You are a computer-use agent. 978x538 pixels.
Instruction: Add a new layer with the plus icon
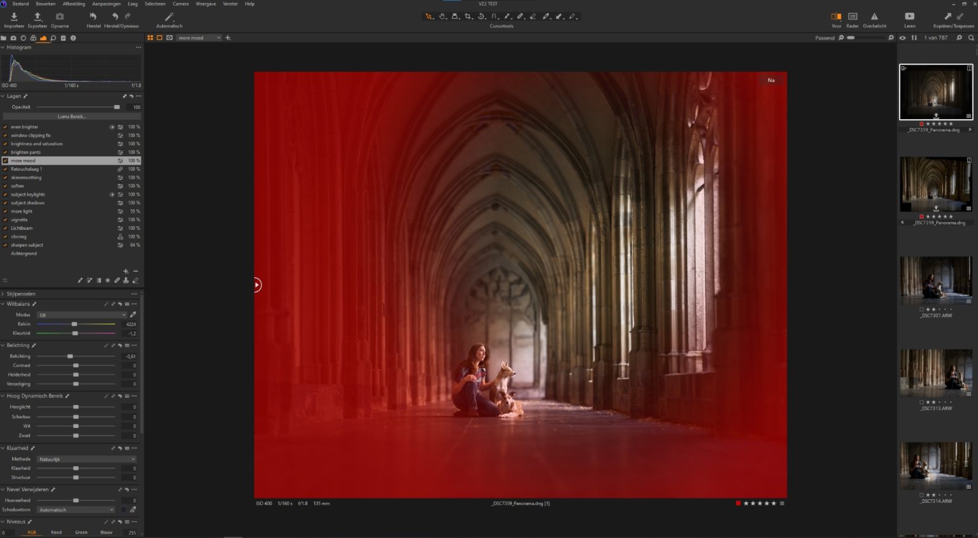[x=125, y=271]
